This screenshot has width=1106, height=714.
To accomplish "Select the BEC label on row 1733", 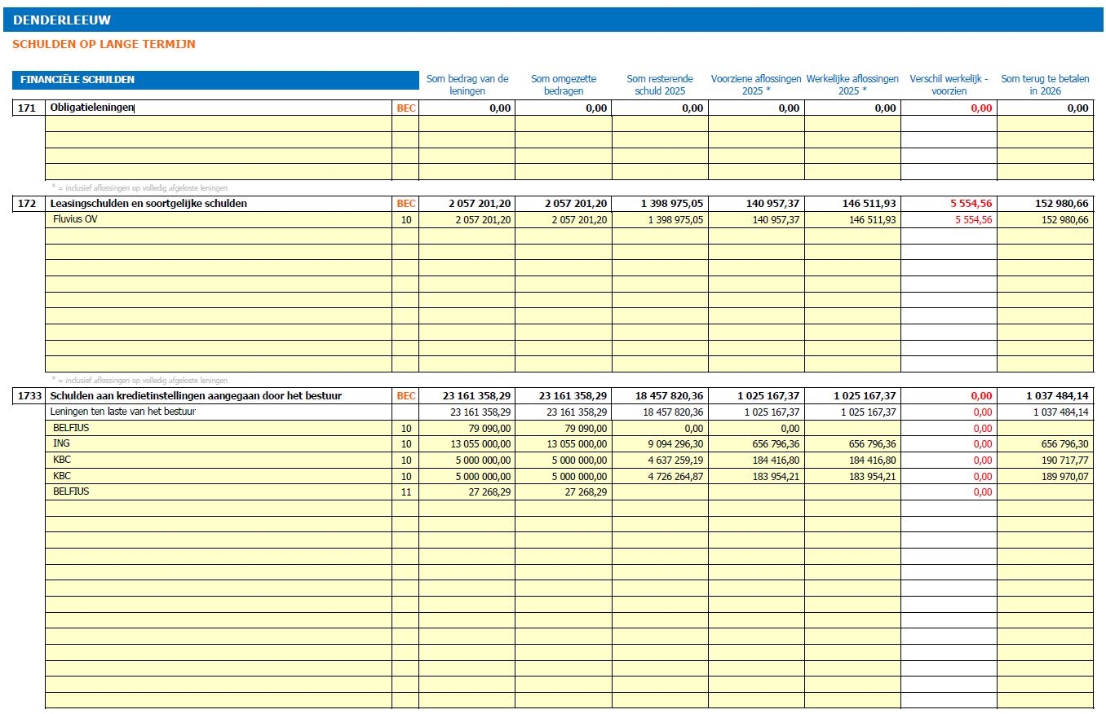I will 405,396.
